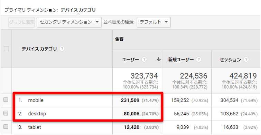Sort by the ユーザー column header
The width and height of the screenshot is (261, 135).
click(131, 60)
